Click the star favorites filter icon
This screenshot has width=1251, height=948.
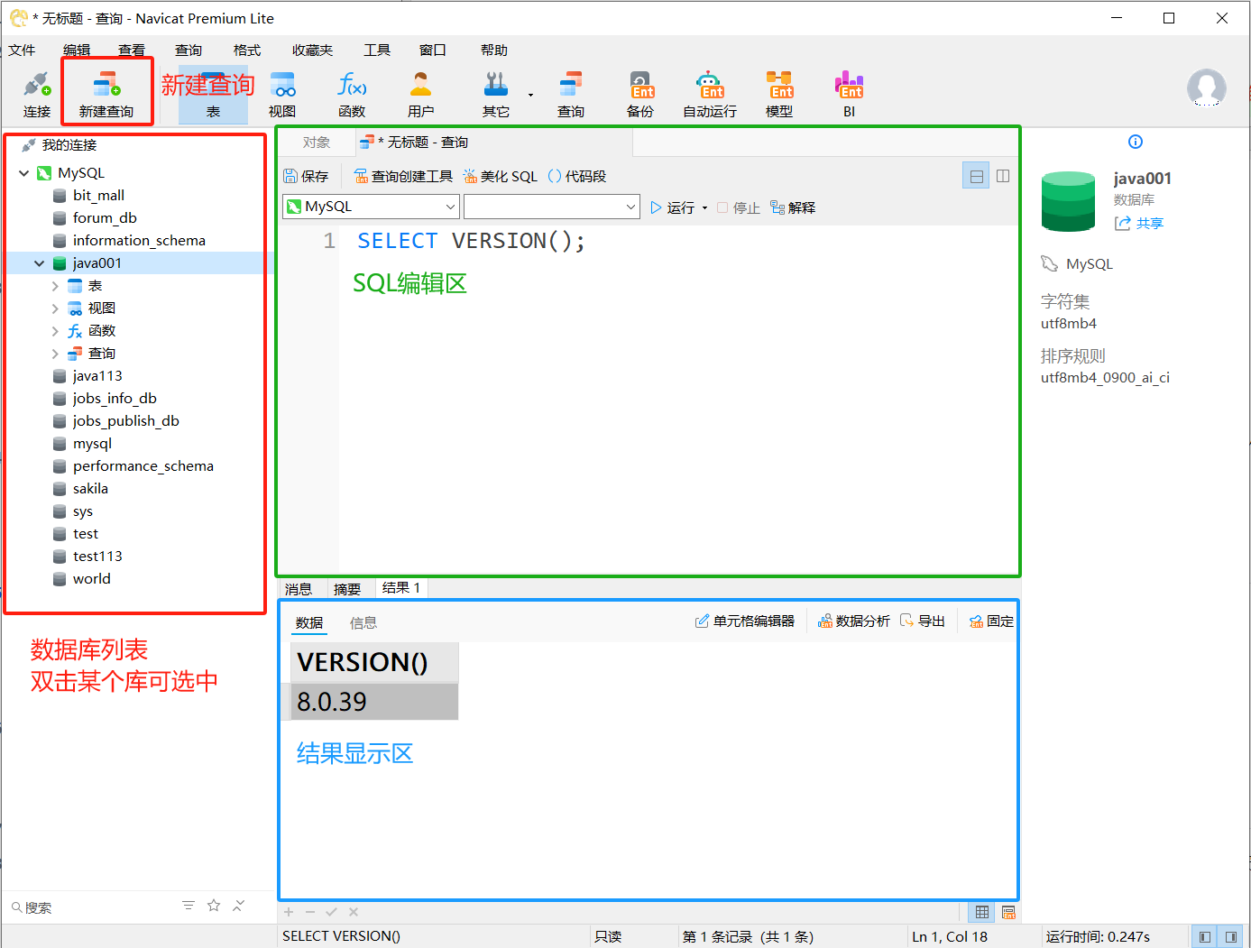214,905
